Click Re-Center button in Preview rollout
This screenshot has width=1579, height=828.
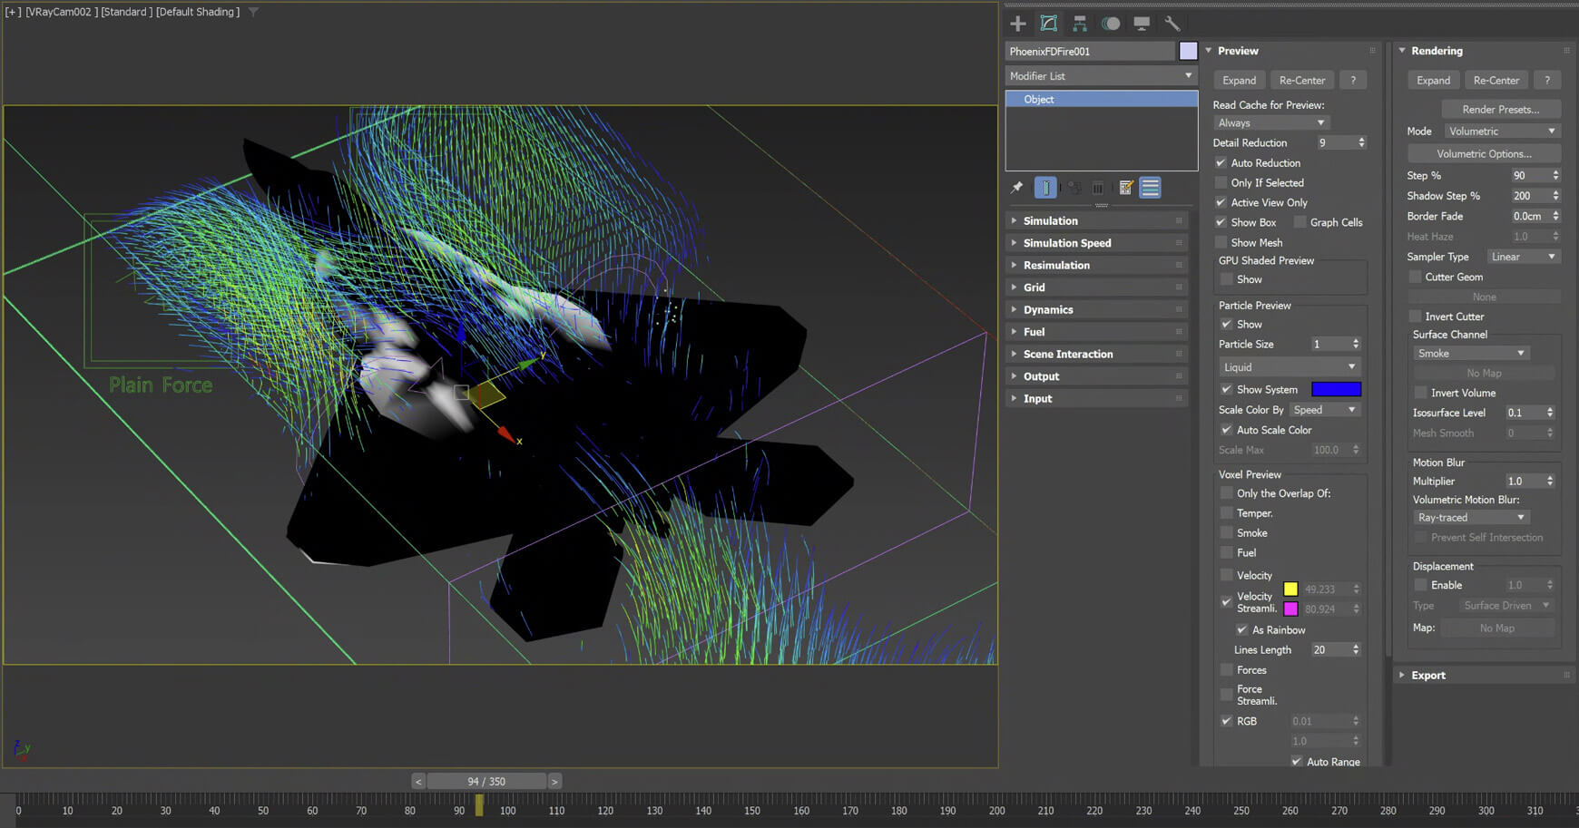tap(1302, 80)
